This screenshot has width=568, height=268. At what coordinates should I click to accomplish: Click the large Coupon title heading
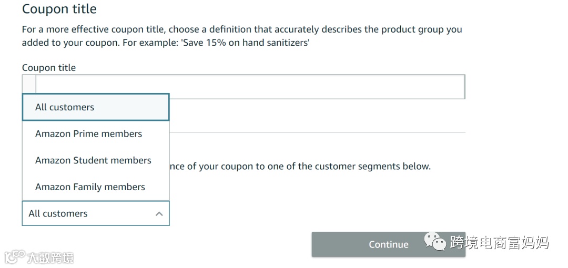59,9
